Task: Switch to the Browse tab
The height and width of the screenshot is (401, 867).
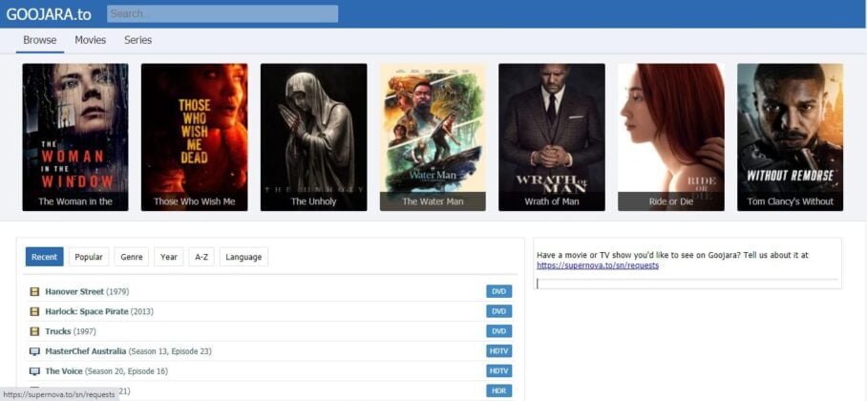Action: coord(40,40)
